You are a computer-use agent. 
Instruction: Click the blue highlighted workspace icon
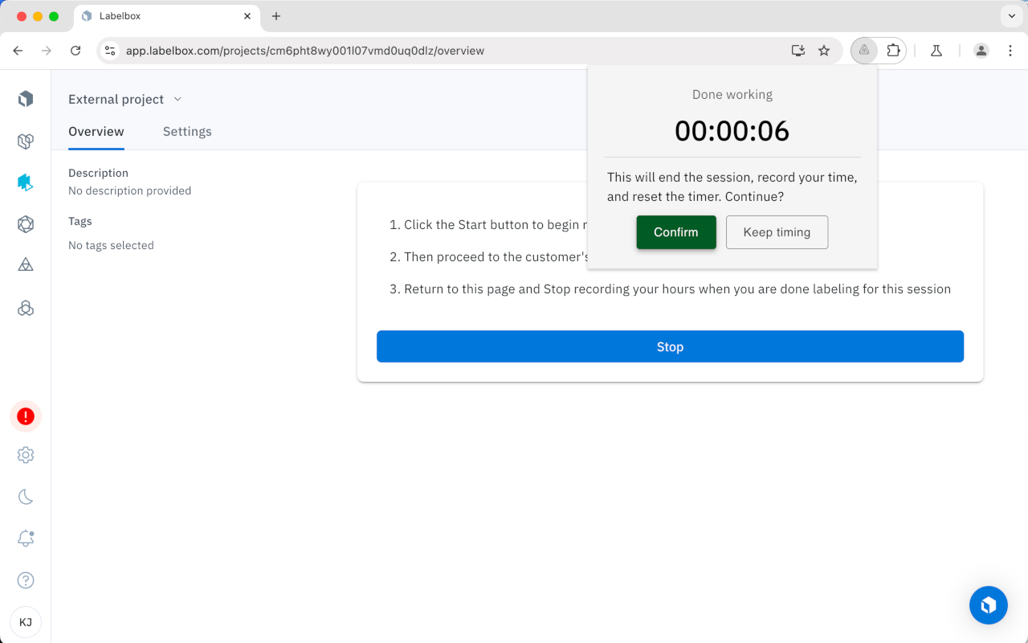pos(25,182)
